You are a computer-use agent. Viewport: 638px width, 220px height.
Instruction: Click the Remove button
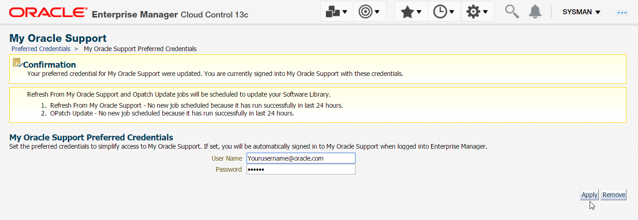[x=614, y=195]
